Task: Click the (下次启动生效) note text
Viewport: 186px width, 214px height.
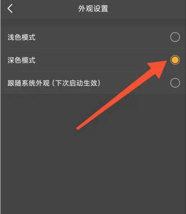Action: pos(76,83)
